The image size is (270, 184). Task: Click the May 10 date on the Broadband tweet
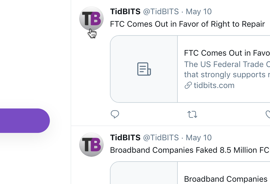(199, 138)
